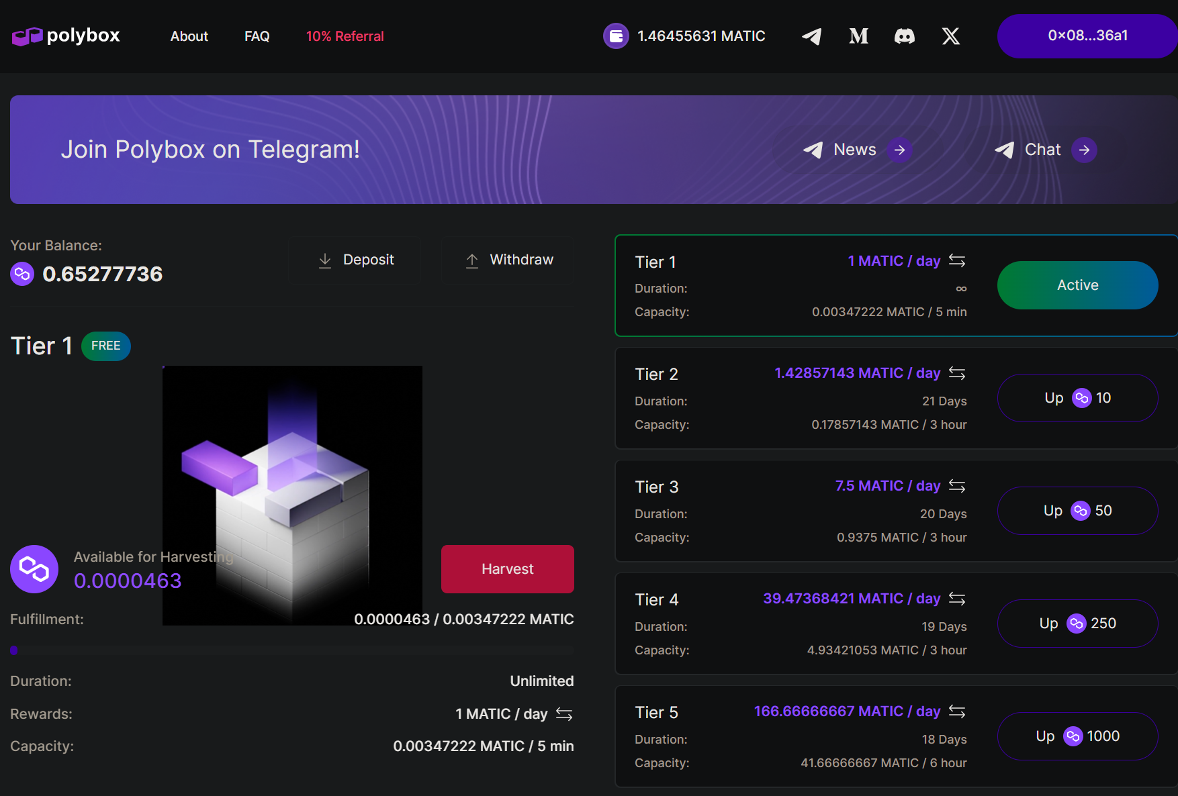Upgrade to Tier 5 for 1000 MATIC
1178x796 pixels.
click(x=1078, y=736)
